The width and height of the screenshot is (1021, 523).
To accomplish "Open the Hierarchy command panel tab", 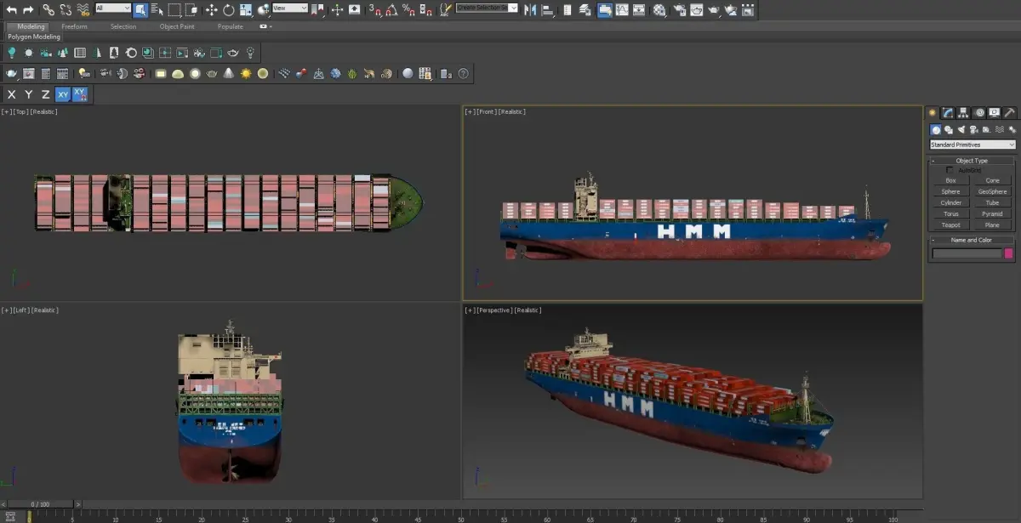I will pyautogui.click(x=964, y=113).
